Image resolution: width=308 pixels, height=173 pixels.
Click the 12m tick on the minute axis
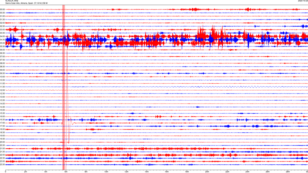pos(126,172)
